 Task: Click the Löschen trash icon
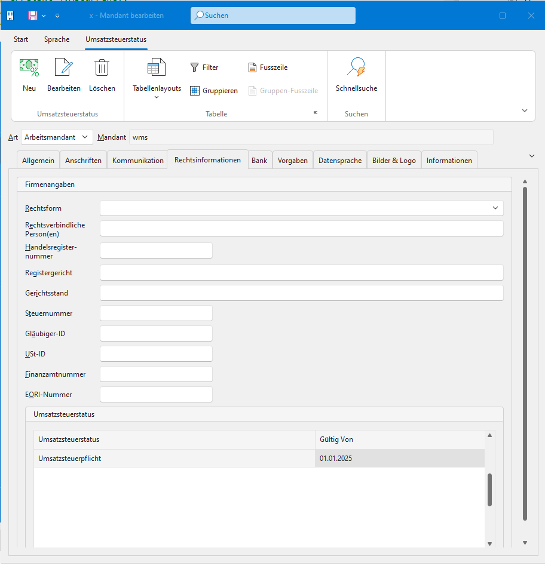[102, 68]
